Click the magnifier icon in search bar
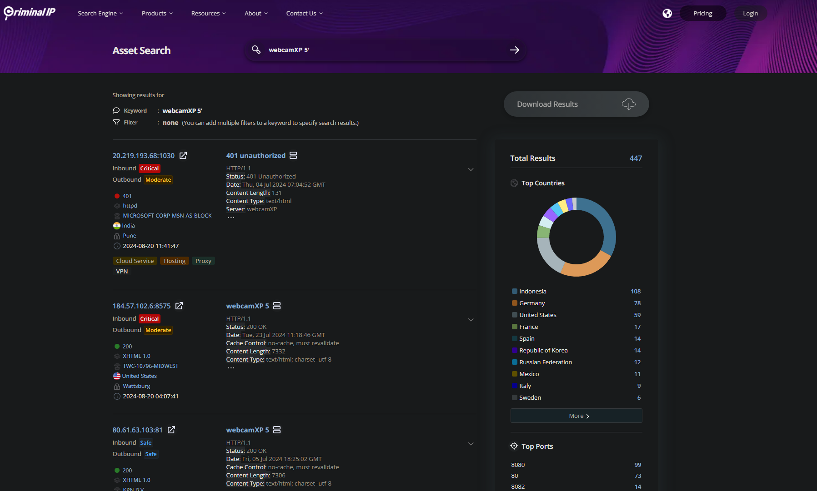Image resolution: width=817 pixels, height=491 pixels. pyautogui.click(x=256, y=50)
